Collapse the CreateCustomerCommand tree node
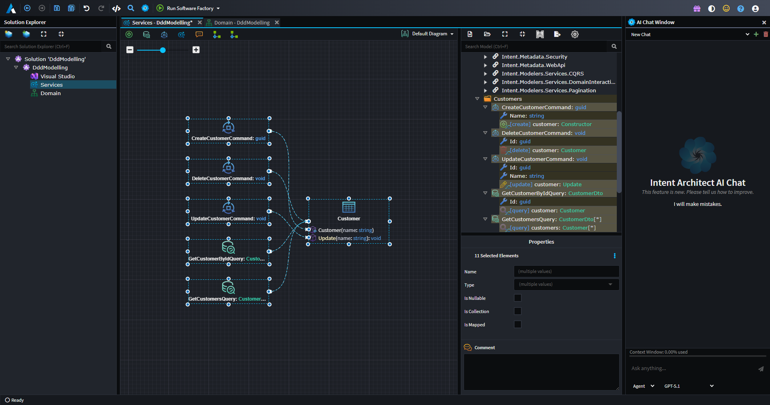 (485, 107)
